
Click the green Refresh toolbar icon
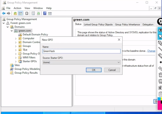point(38,13)
